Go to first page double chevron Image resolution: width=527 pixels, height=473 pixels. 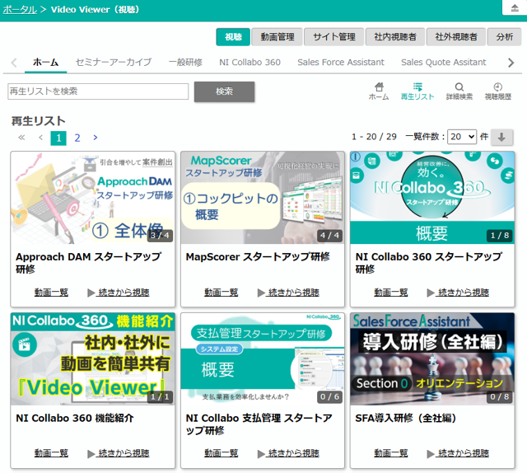click(x=21, y=138)
